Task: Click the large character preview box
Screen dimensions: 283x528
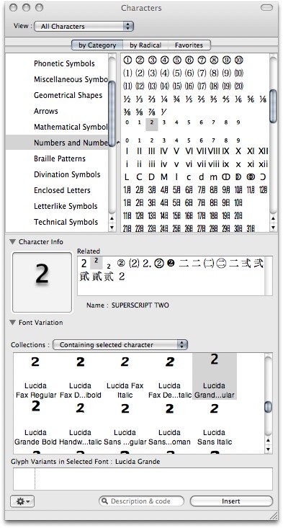Action: [42, 282]
